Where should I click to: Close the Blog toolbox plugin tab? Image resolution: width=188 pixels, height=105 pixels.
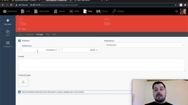(x=39, y=1)
